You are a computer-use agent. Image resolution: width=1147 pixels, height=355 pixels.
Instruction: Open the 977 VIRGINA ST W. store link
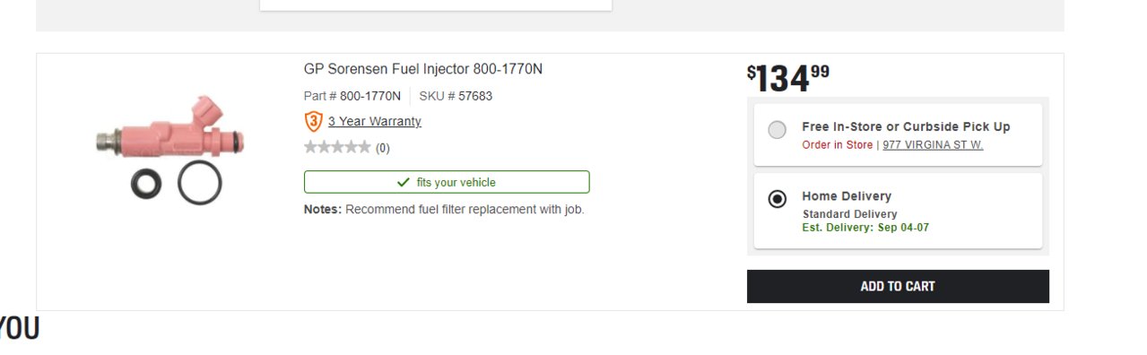point(933,144)
